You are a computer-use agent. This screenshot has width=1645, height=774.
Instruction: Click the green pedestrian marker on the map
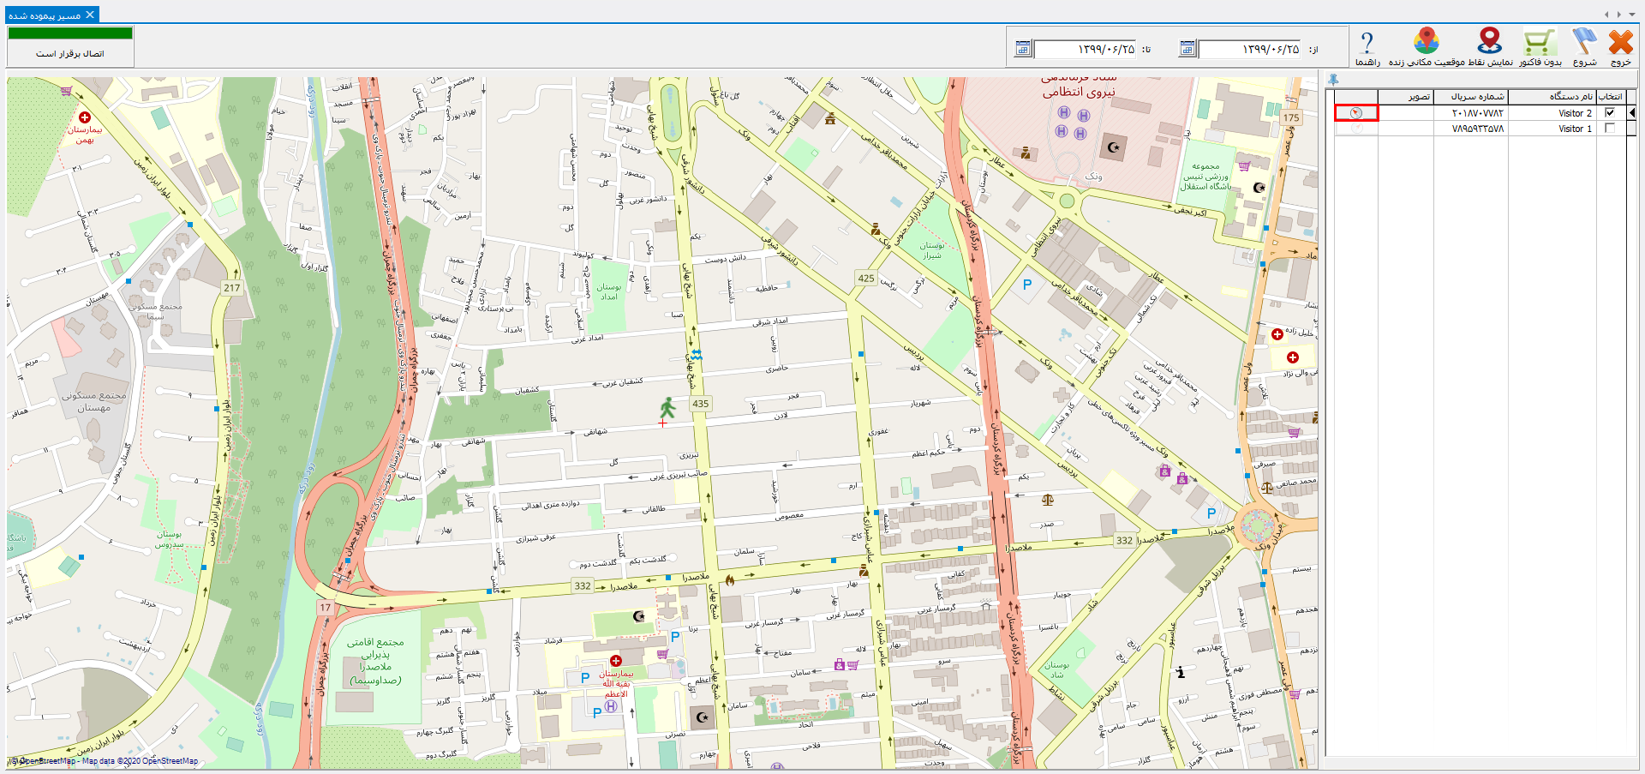coord(667,408)
